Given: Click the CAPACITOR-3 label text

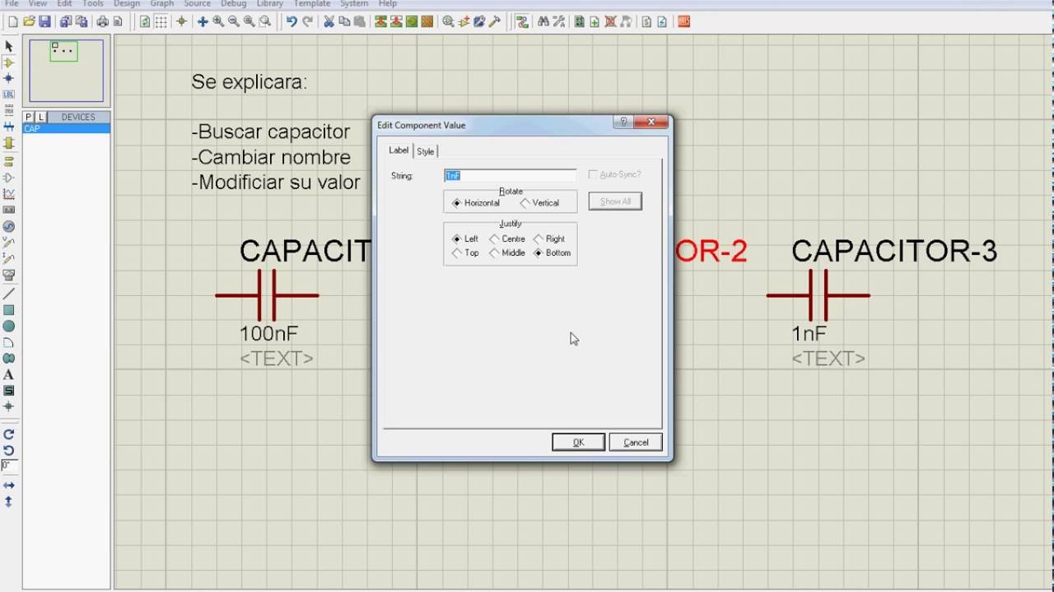Looking at the screenshot, I should [x=894, y=252].
